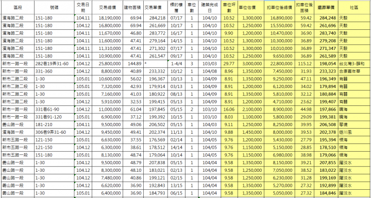The width and height of the screenshot is (371, 198).
Task: Select restored unit price 195,394
Action: coord(326,140)
